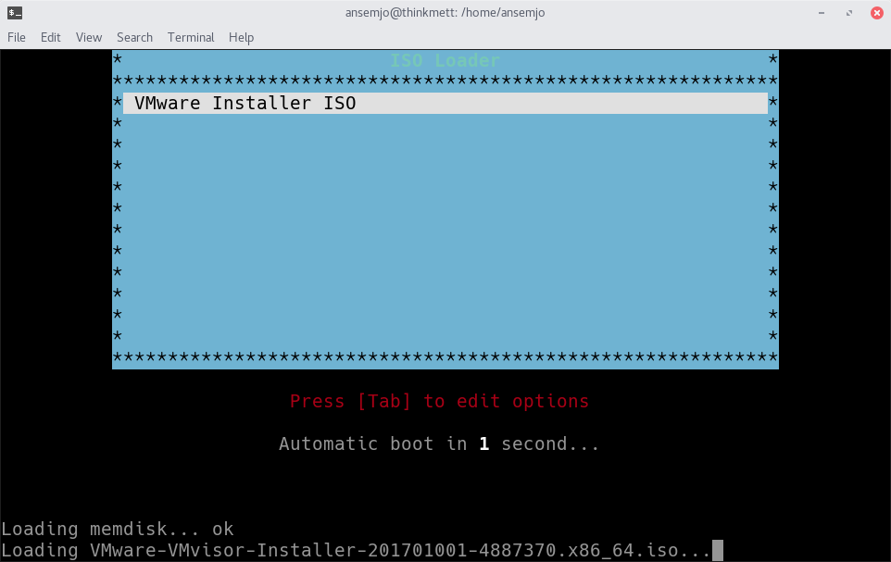891x562 pixels.
Task: Open the View menu
Action: click(x=89, y=37)
